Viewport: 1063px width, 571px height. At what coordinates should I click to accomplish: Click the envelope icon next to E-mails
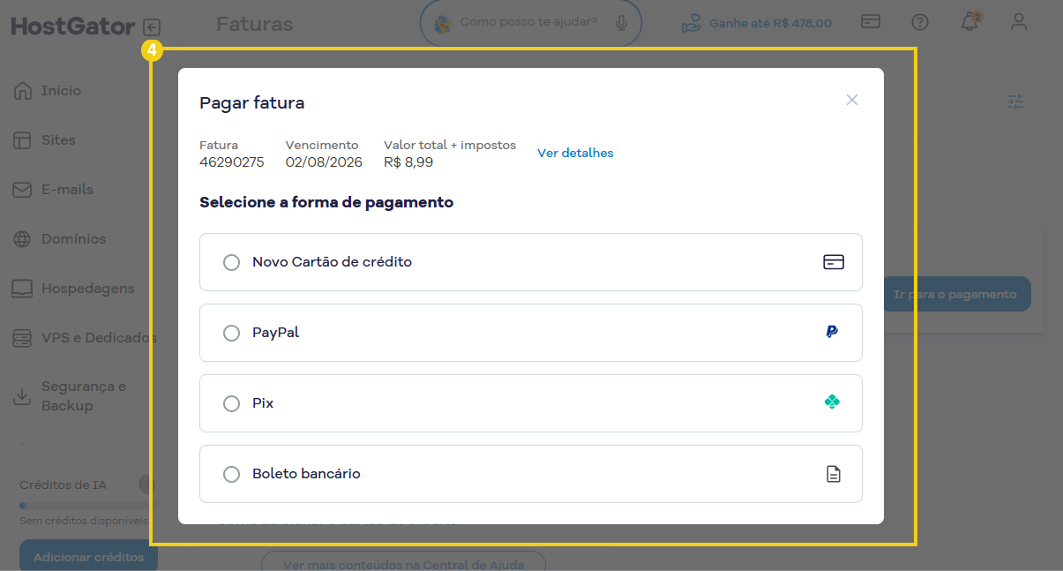(22, 190)
